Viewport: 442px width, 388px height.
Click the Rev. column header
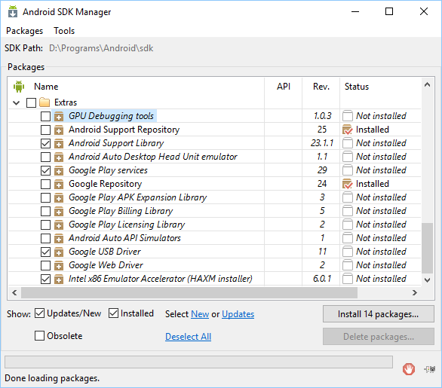(321, 87)
